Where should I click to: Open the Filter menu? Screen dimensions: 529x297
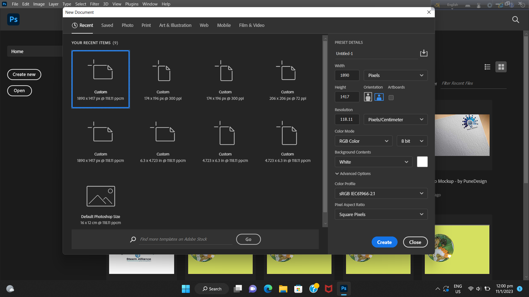95,4
